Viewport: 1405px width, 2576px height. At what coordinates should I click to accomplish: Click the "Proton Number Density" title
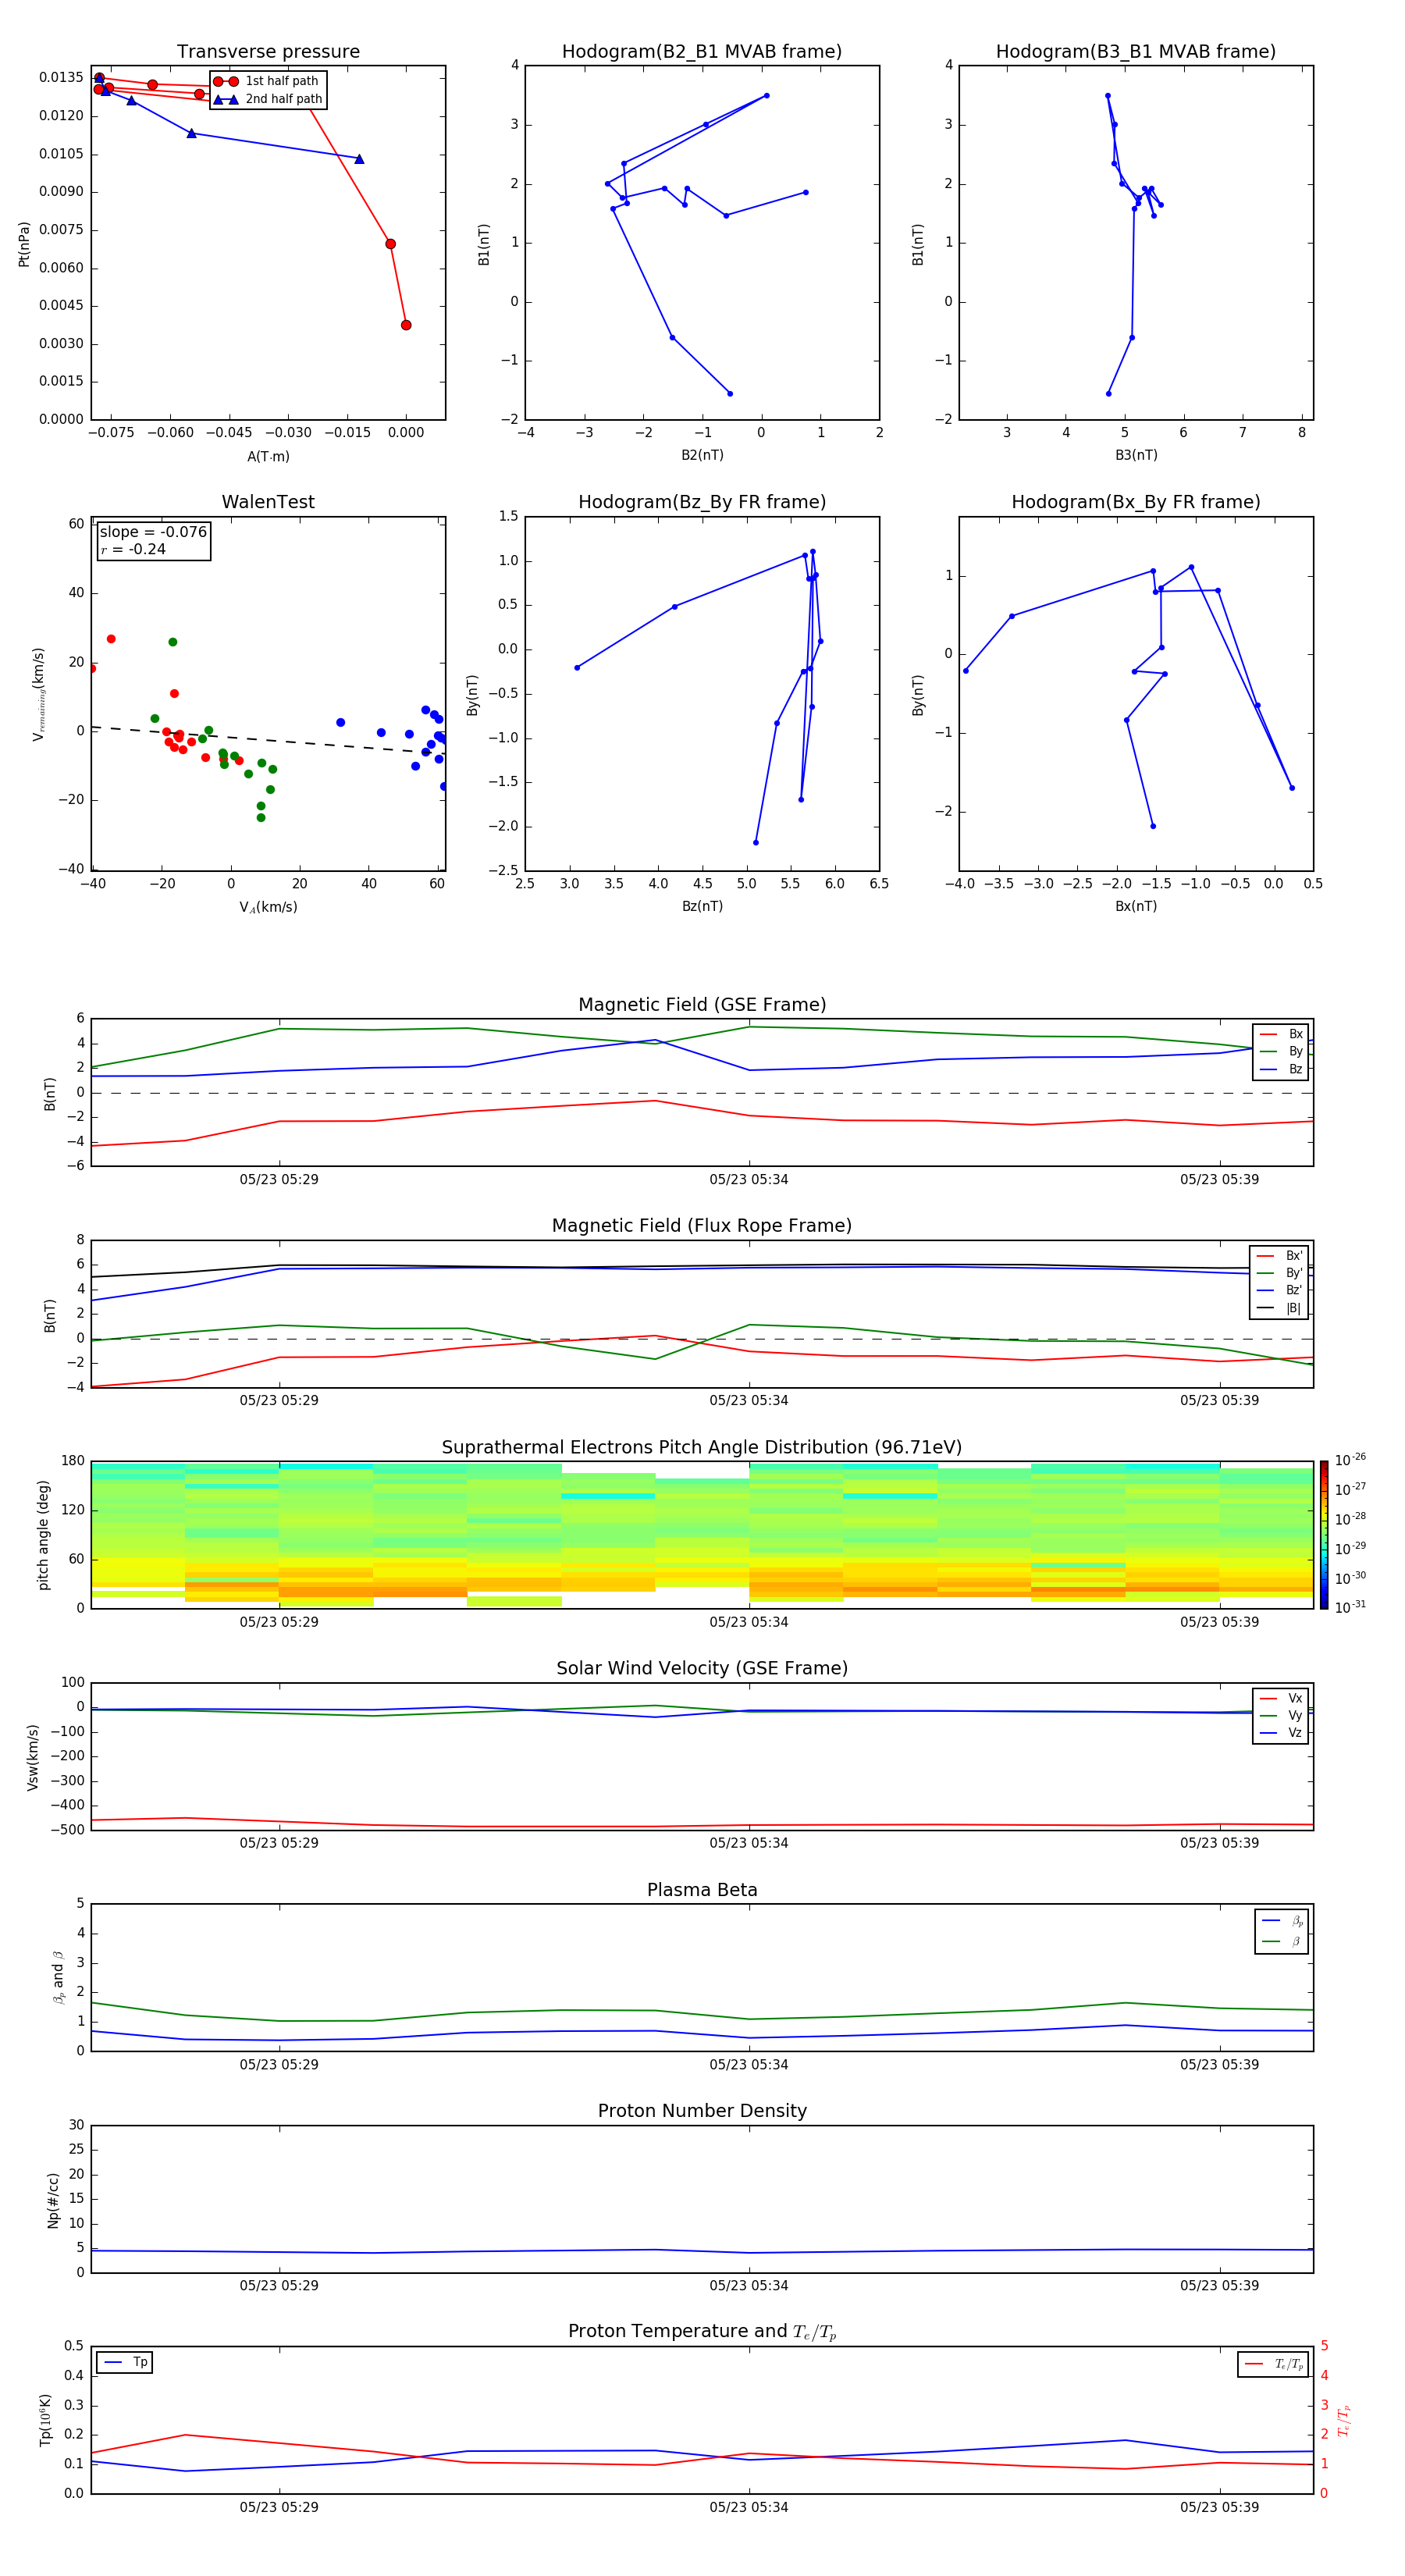702,2111
